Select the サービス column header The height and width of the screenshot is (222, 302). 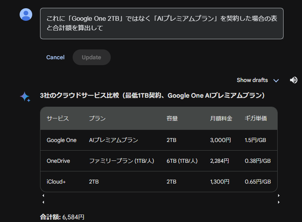[58, 118]
